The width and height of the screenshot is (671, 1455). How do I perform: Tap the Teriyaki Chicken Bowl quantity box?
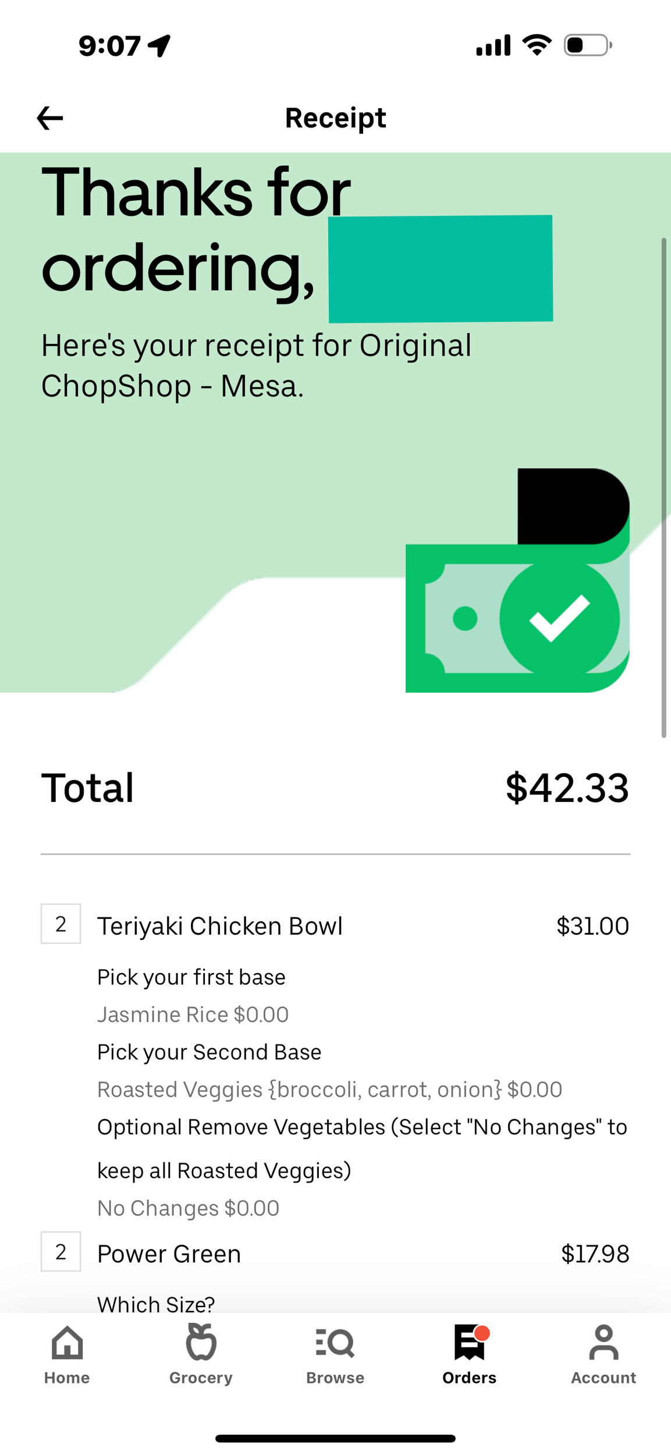(x=61, y=924)
